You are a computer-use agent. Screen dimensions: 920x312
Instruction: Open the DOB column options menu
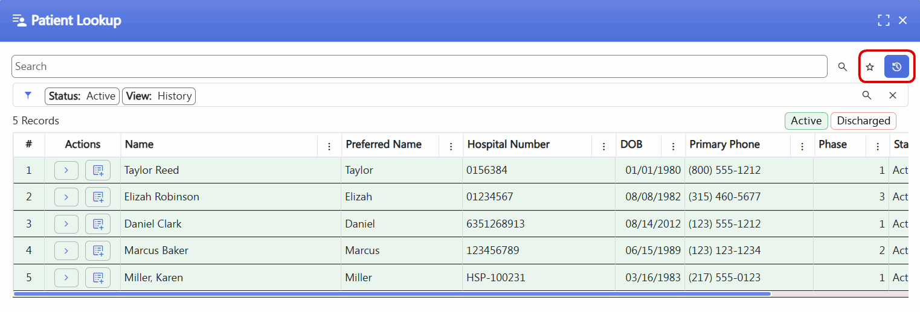coord(673,146)
